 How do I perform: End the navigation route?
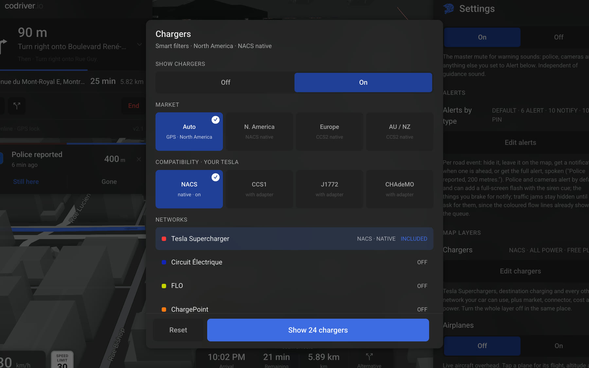pos(134,106)
